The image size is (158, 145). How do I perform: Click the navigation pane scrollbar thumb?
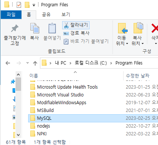(19, 84)
